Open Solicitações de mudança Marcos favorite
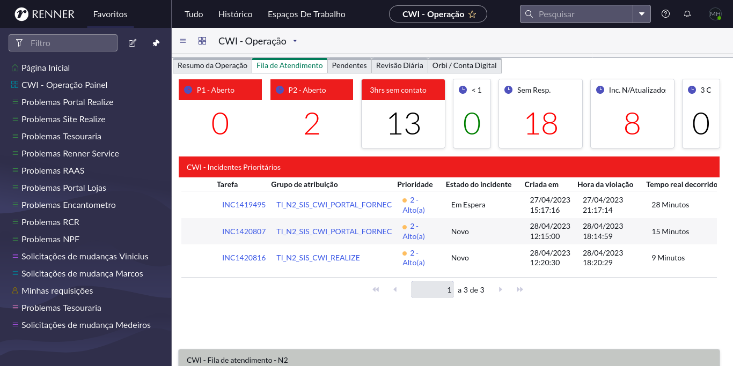733x366 pixels. pyautogui.click(x=82, y=274)
